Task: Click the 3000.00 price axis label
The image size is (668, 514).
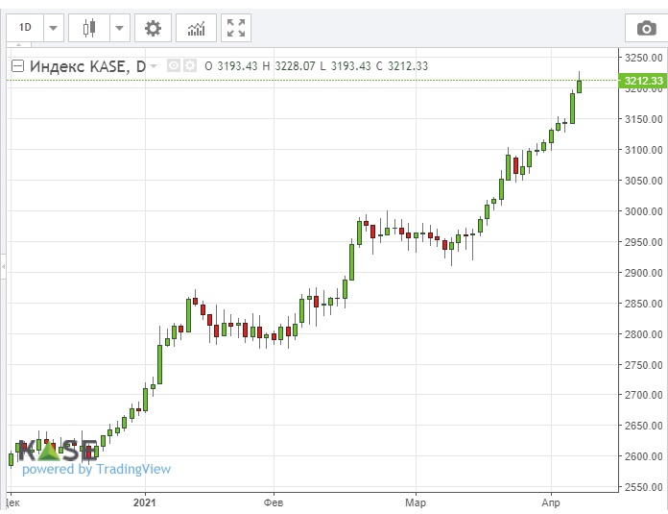Action: (x=643, y=211)
